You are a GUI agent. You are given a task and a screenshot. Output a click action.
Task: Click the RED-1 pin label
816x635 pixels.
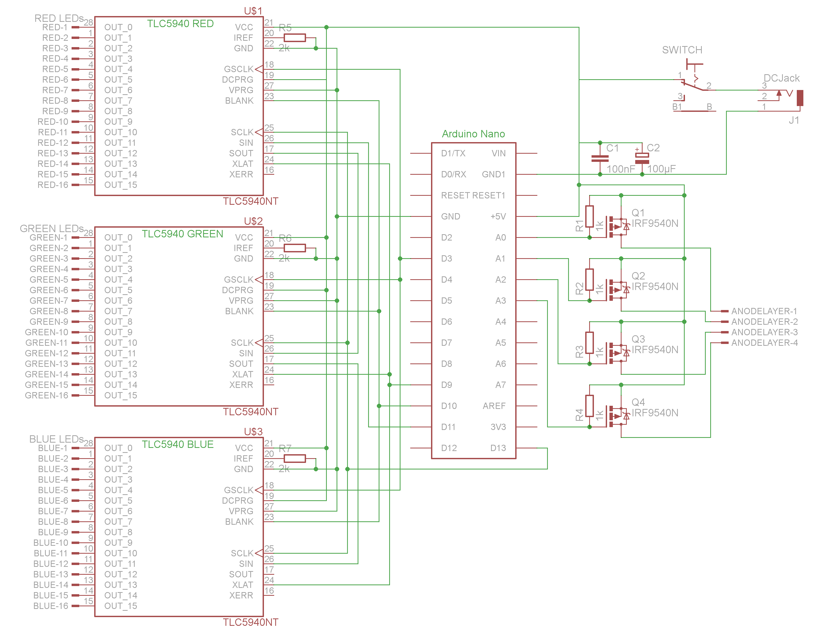55,27
